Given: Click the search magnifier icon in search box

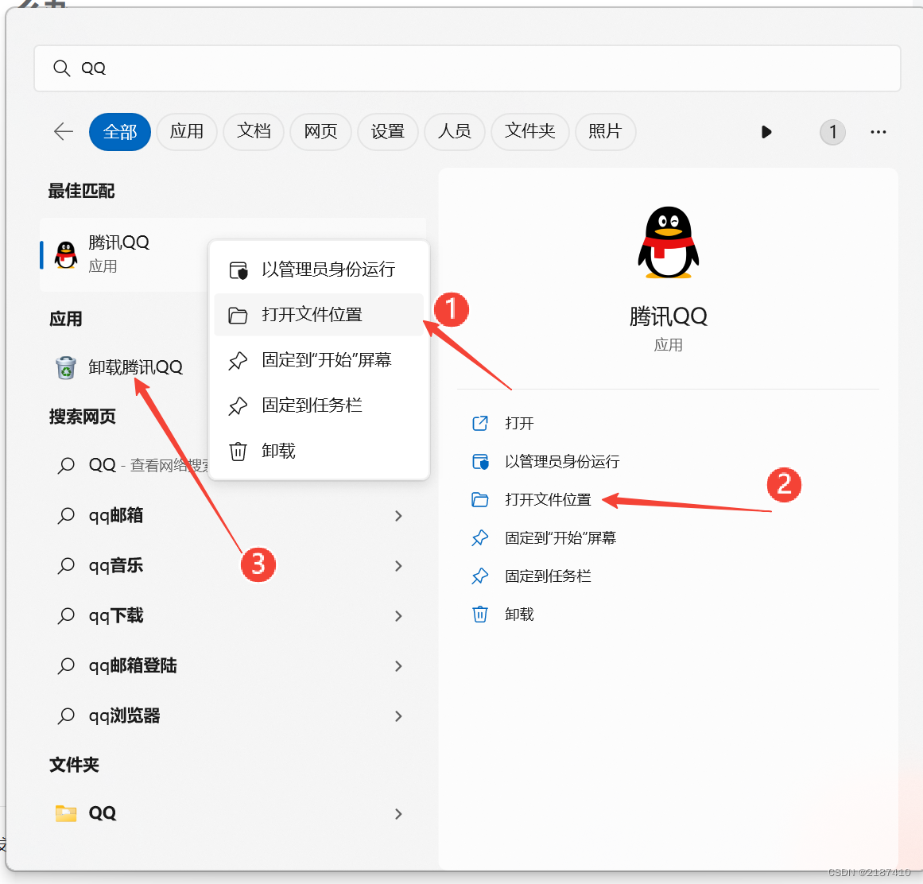Looking at the screenshot, I should 62,68.
